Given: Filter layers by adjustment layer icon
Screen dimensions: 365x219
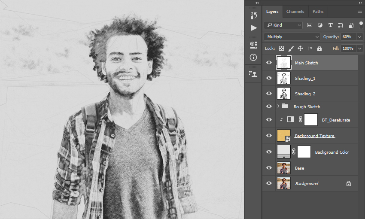Looking at the screenshot, I should [x=320, y=25].
